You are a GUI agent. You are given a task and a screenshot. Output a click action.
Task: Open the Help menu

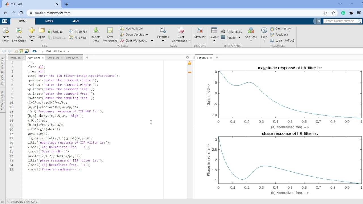click(x=264, y=35)
